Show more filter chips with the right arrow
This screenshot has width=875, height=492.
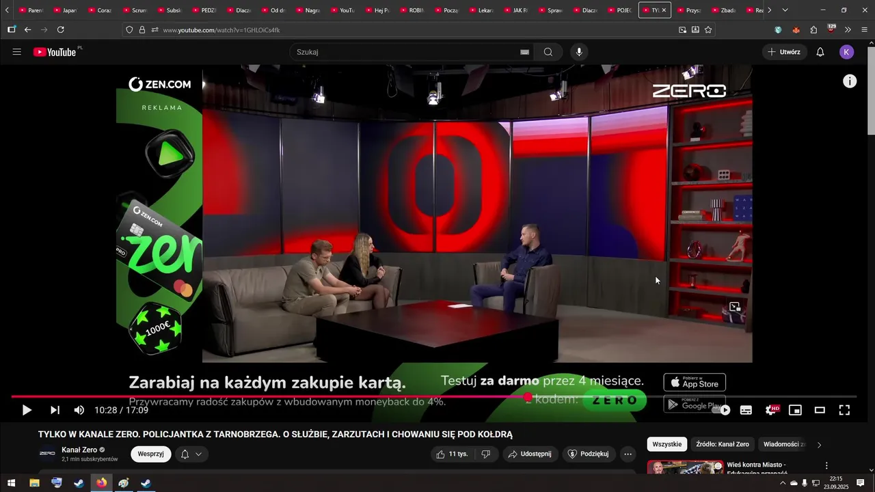[x=820, y=445]
